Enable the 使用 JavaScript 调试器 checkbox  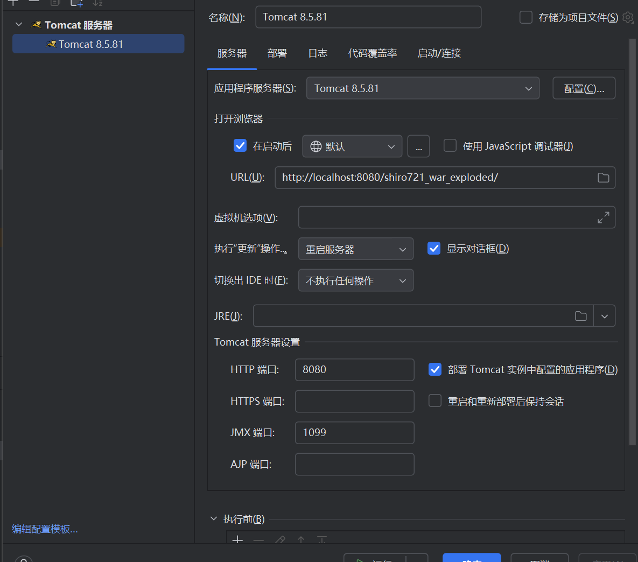tap(450, 146)
